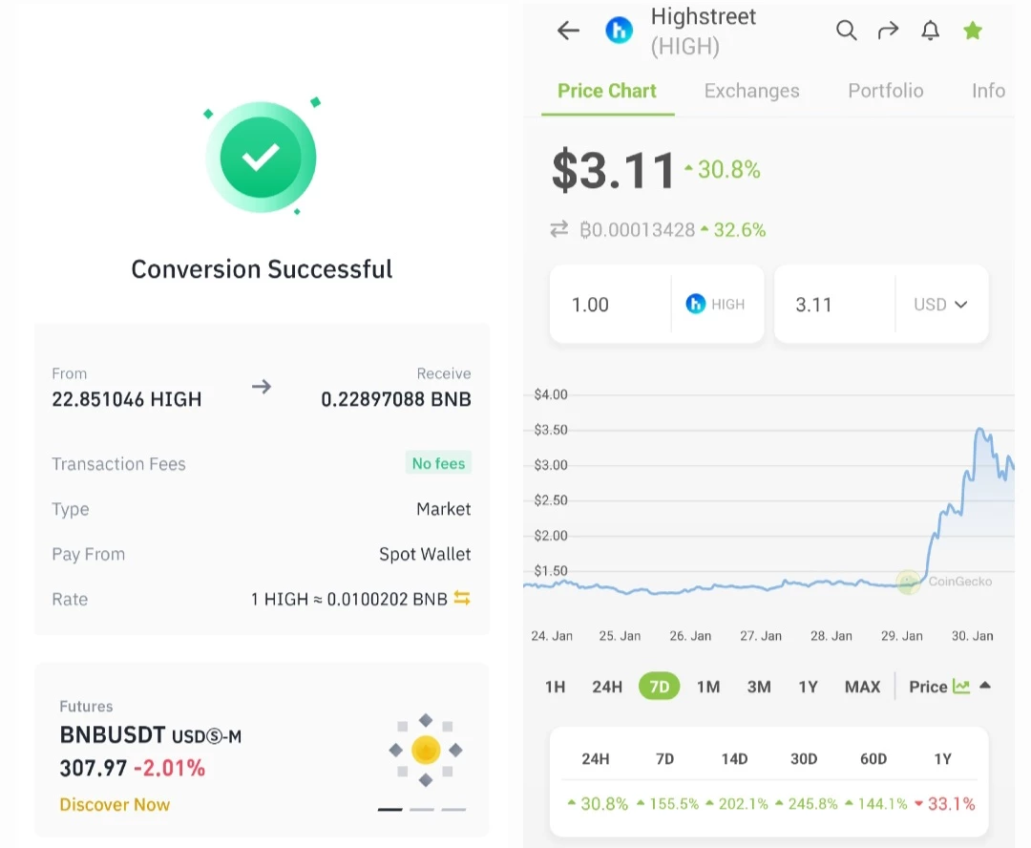Tap the back arrow icon

point(568,31)
